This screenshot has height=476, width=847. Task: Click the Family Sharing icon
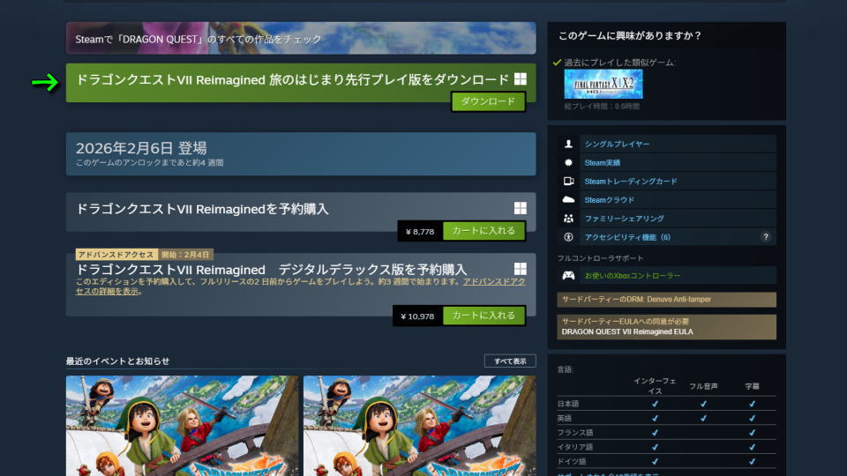click(568, 219)
